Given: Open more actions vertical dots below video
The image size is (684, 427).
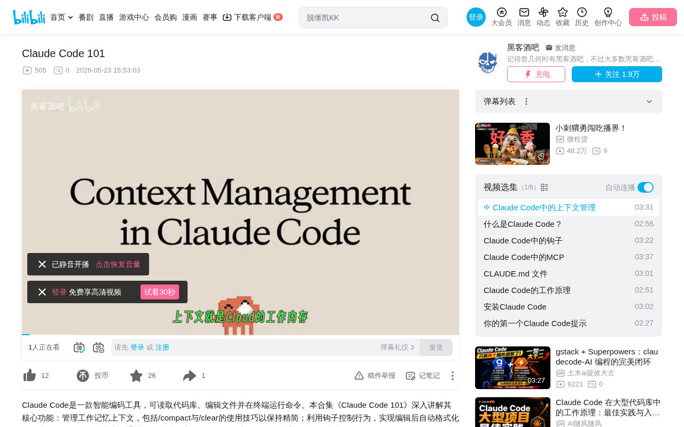Looking at the screenshot, I should 452,376.
